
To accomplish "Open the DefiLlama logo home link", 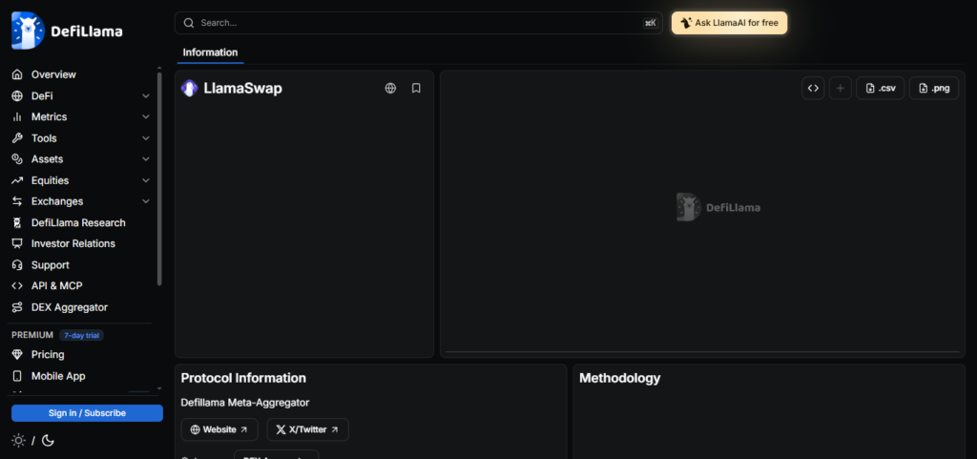I will coord(67,31).
